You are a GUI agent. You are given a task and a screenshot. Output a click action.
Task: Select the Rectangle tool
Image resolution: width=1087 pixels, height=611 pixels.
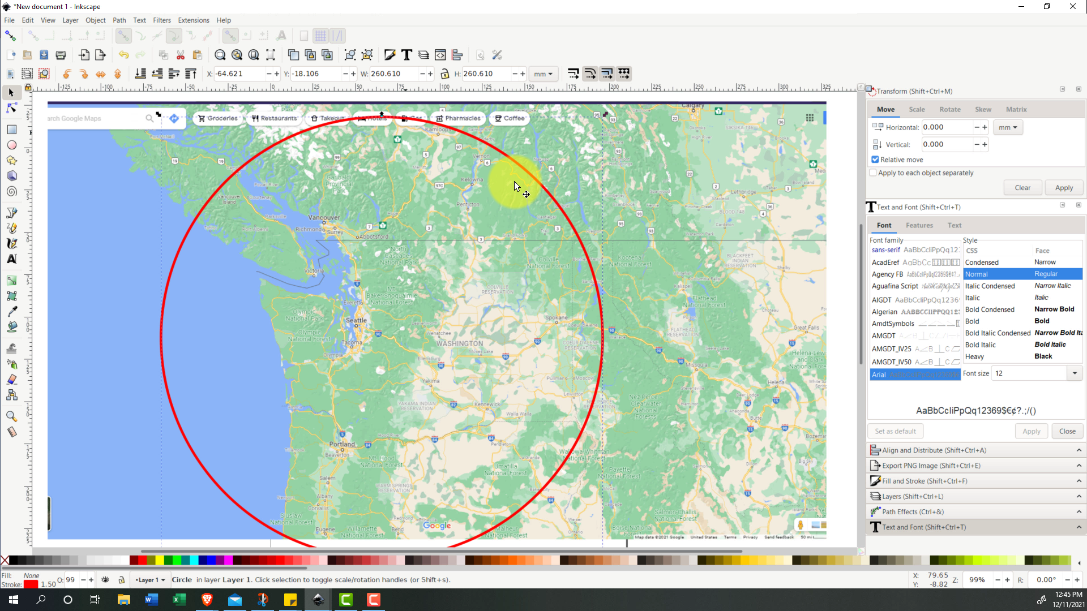pos(11,130)
